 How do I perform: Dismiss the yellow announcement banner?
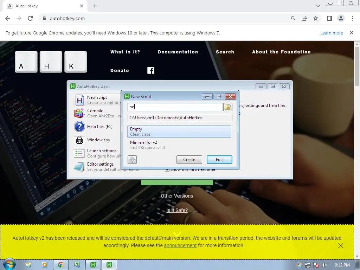[341, 246]
